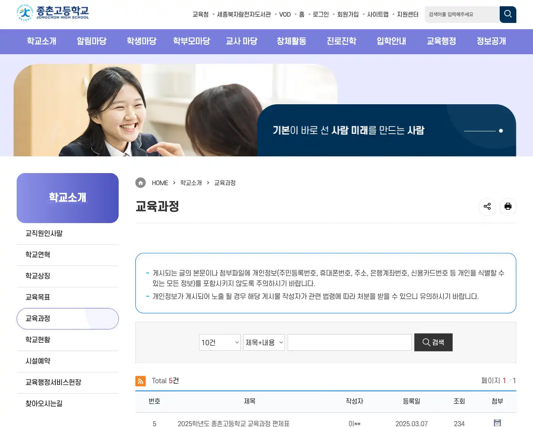Screen dimensions: 533x427
Task: Open the 제목+내용 search type dropdown
Action: 264,342
